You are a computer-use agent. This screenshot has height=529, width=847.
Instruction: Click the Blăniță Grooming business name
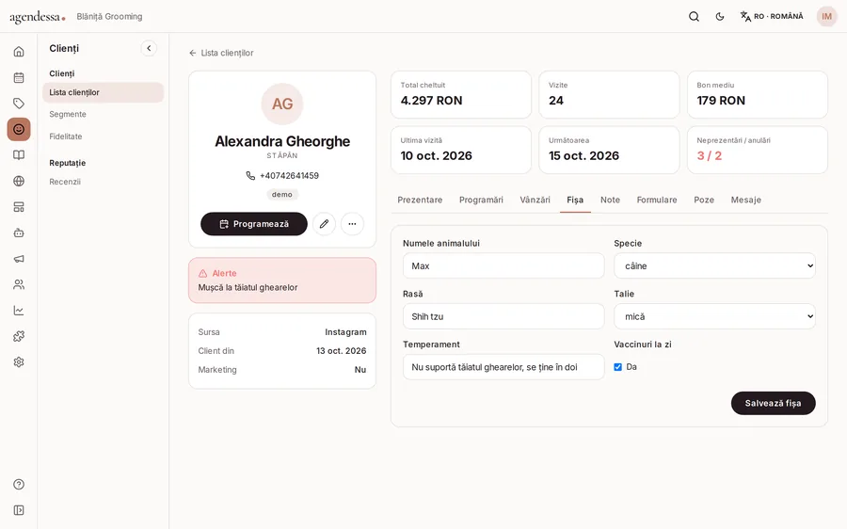point(110,17)
